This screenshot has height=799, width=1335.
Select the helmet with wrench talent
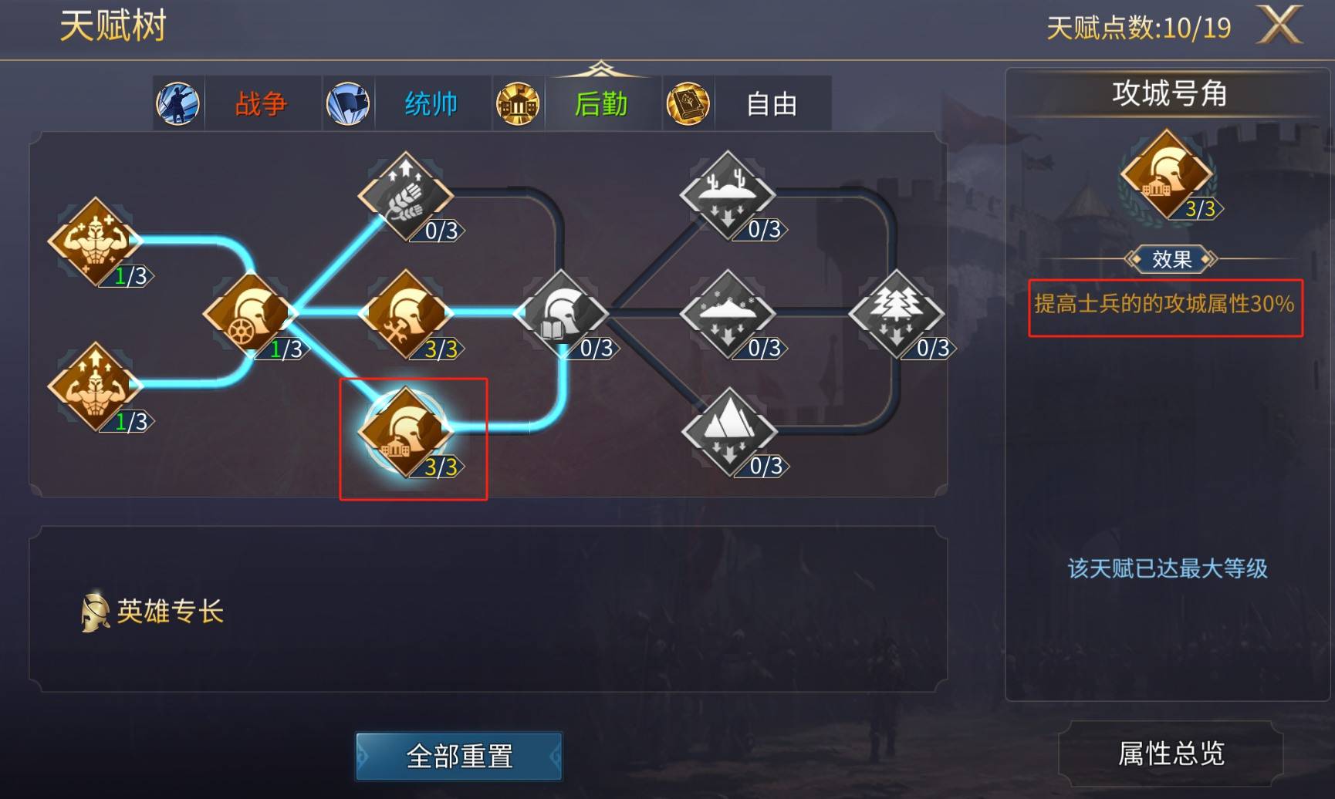406,314
